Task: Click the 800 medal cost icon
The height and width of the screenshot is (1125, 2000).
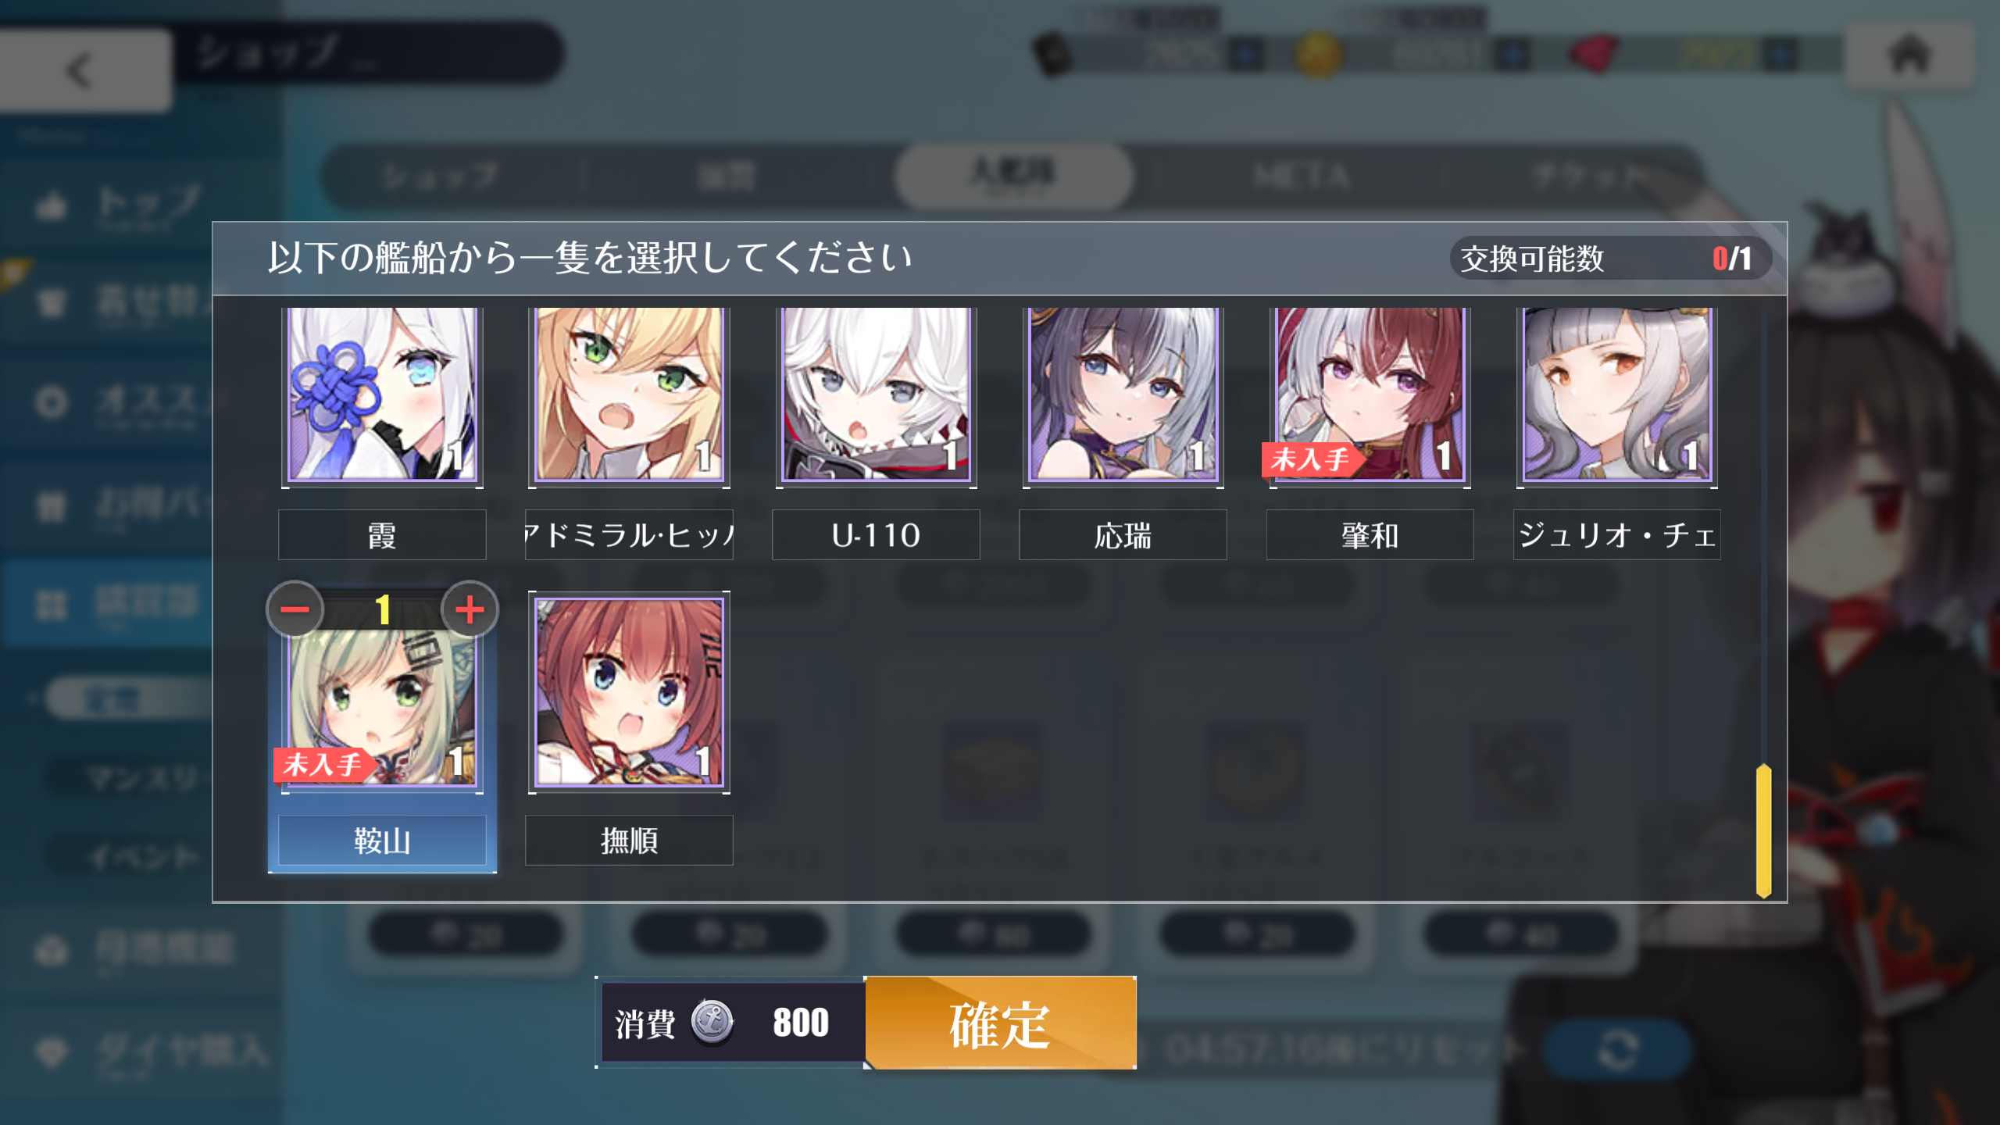Action: pyautogui.click(x=712, y=1022)
